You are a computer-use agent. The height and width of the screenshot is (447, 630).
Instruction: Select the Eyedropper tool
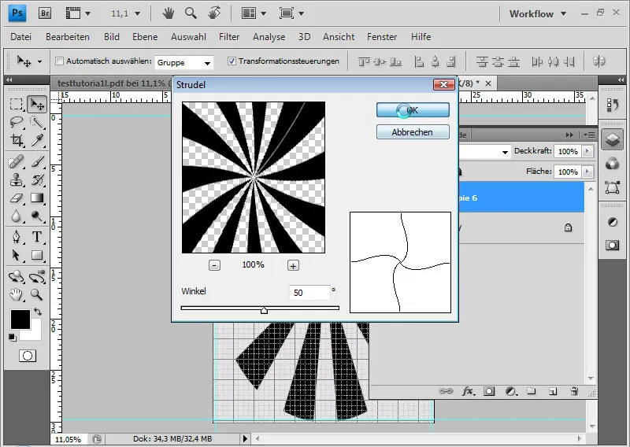click(37, 140)
